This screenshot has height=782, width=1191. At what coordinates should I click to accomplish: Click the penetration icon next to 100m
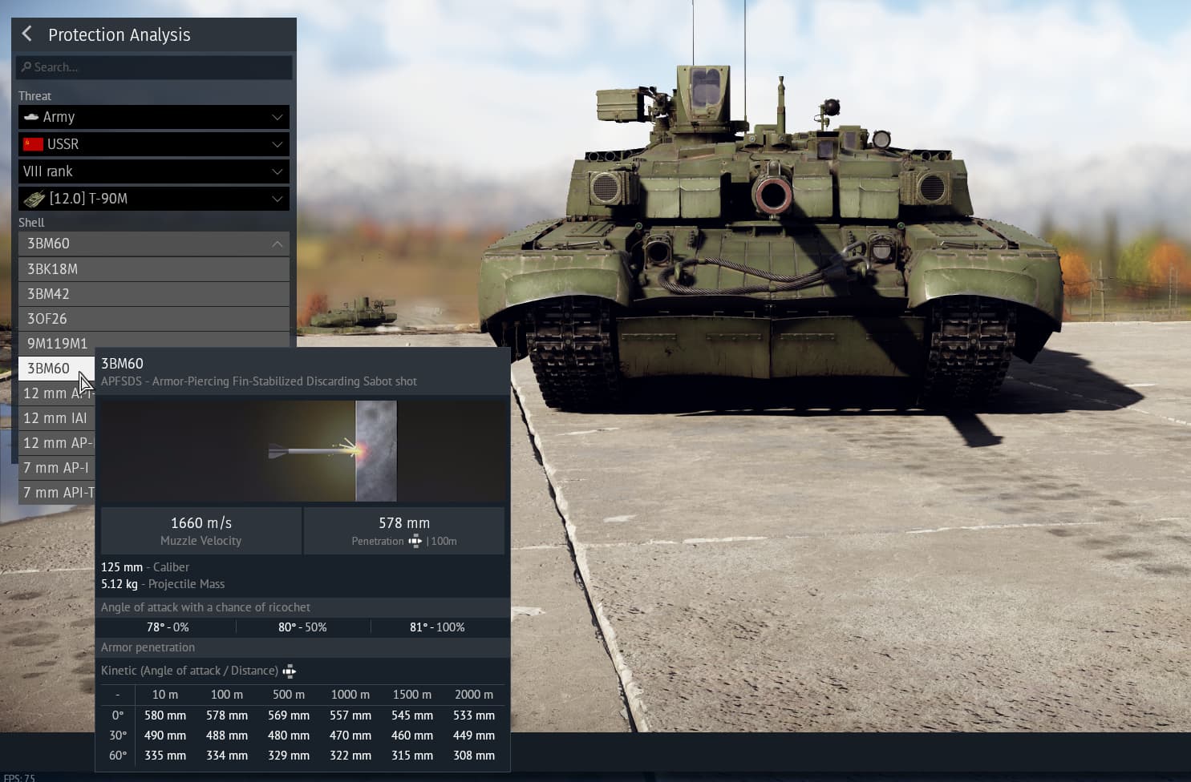415,542
